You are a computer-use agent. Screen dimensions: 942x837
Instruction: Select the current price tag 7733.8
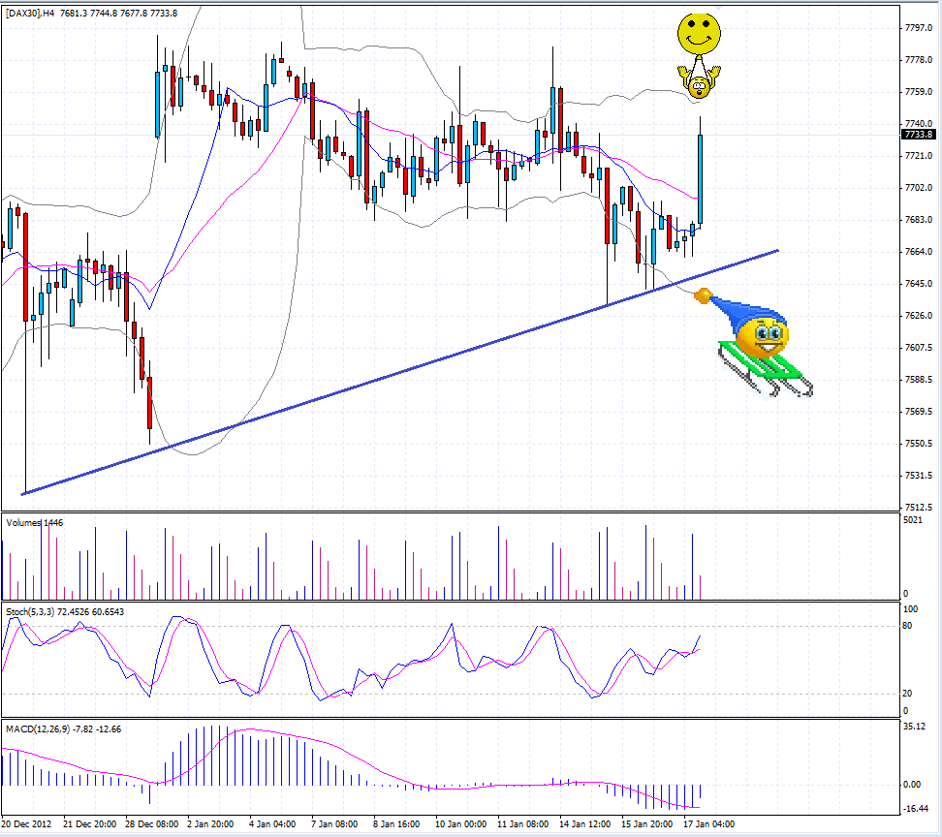(917, 135)
